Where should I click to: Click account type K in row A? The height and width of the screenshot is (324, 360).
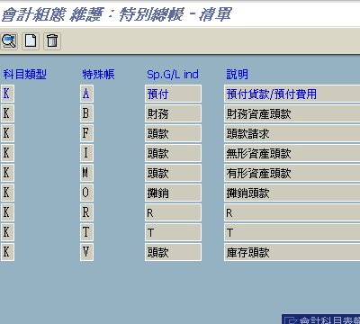[7, 94]
